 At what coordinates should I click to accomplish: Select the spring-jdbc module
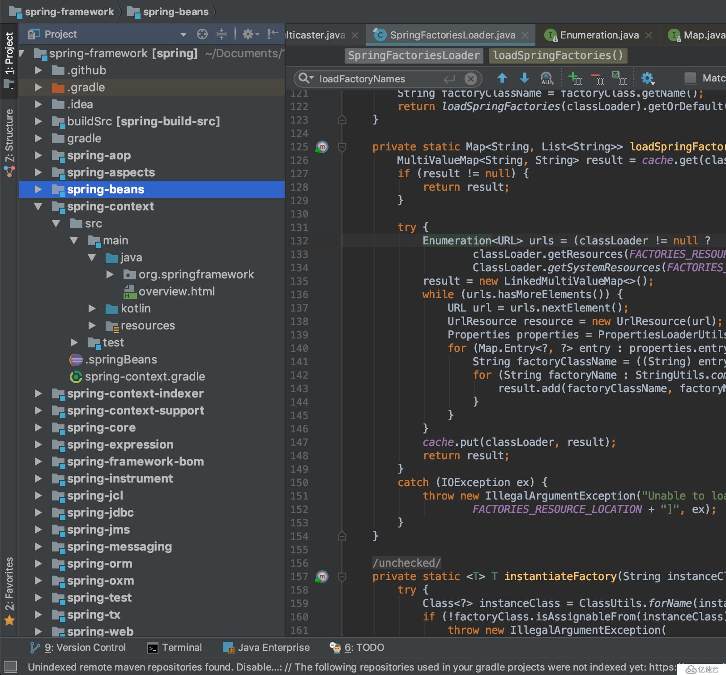click(93, 513)
